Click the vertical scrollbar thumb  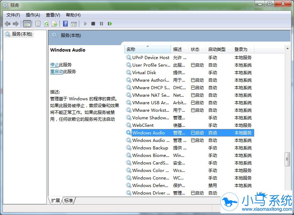coord(287,159)
